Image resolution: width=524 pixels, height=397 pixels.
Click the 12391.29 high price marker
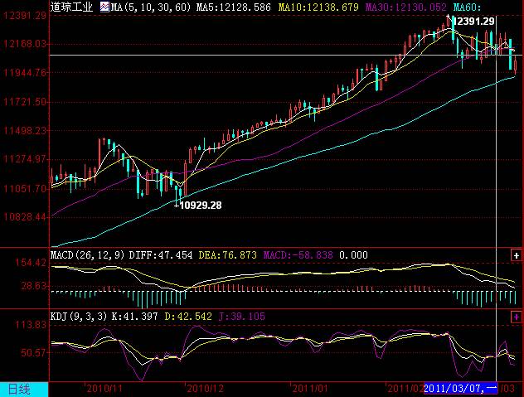click(x=474, y=22)
